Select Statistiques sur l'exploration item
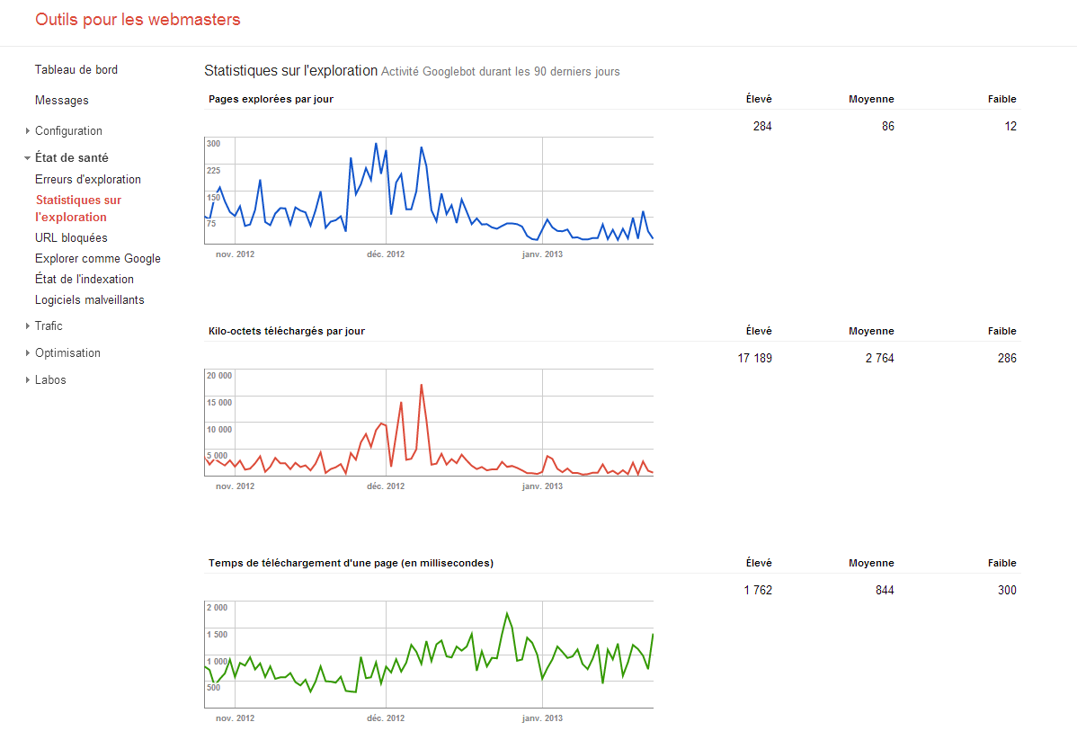The image size is (1077, 731). pos(78,209)
